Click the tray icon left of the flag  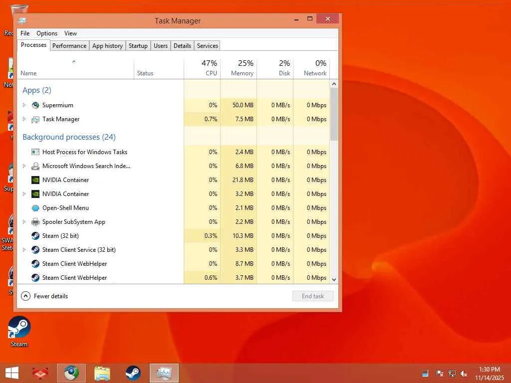pos(425,373)
